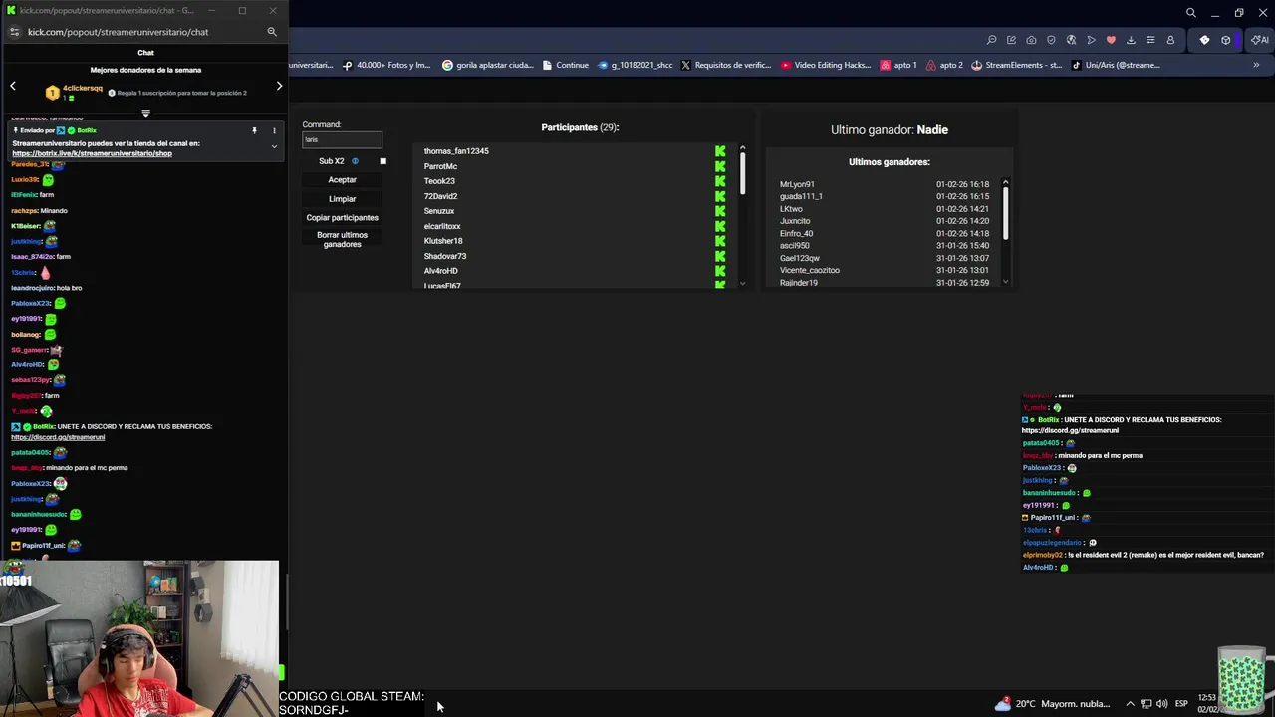This screenshot has height=717, width=1275.
Task: Click winners list scroll-up arrow
Action: point(1005,182)
